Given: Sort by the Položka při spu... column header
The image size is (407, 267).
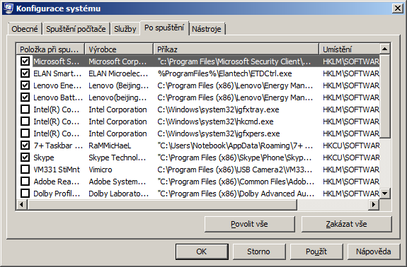Looking at the screenshot, I should pyautogui.click(x=51, y=49).
